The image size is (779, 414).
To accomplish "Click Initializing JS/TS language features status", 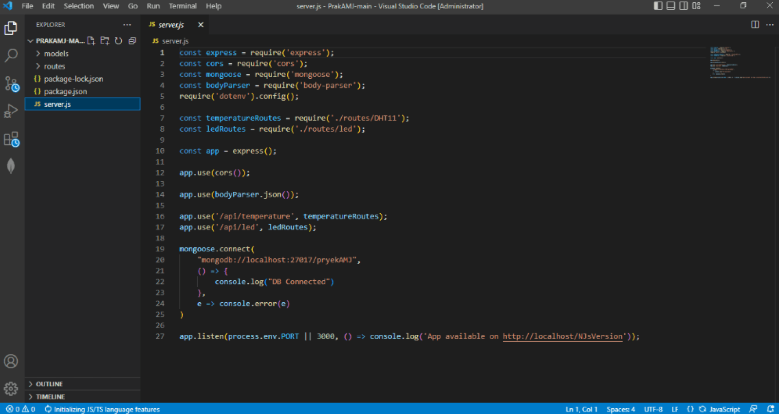I will tap(102, 409).
